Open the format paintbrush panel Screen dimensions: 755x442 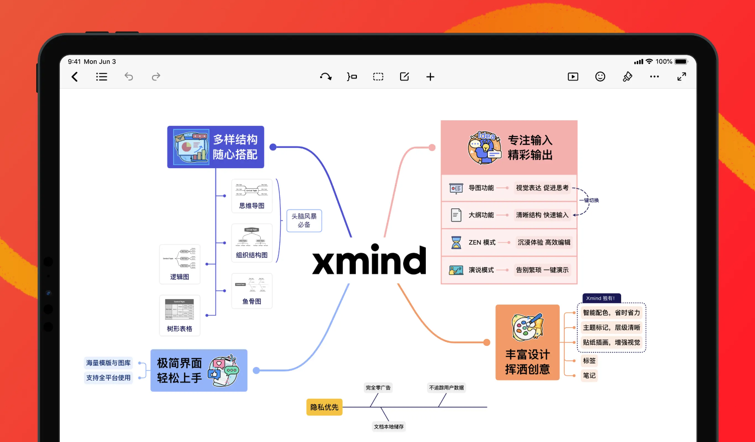tap(627, 77)
